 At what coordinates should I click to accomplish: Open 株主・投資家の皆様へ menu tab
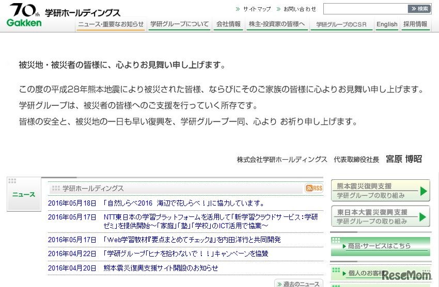(277, 24)
